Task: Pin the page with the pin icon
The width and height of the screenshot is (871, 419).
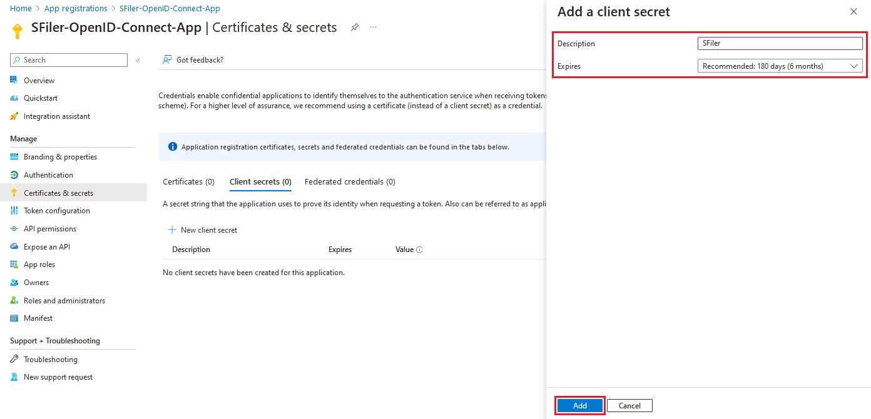Action: point(355,28)
